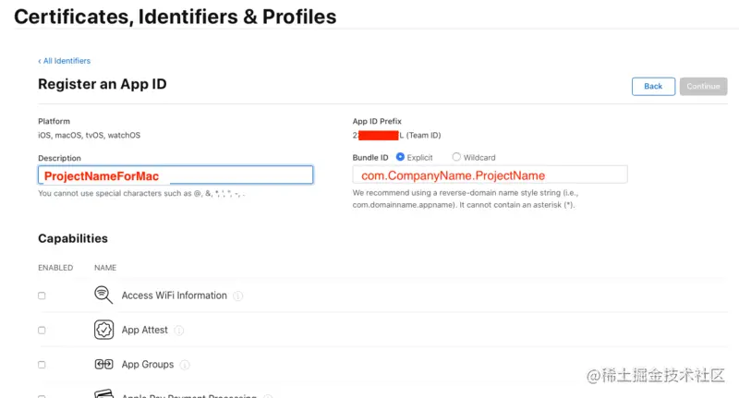This screenshot has height=398, width=739.
Task: Enable the App Attest capability checkbox
Action: click(42, 331)
